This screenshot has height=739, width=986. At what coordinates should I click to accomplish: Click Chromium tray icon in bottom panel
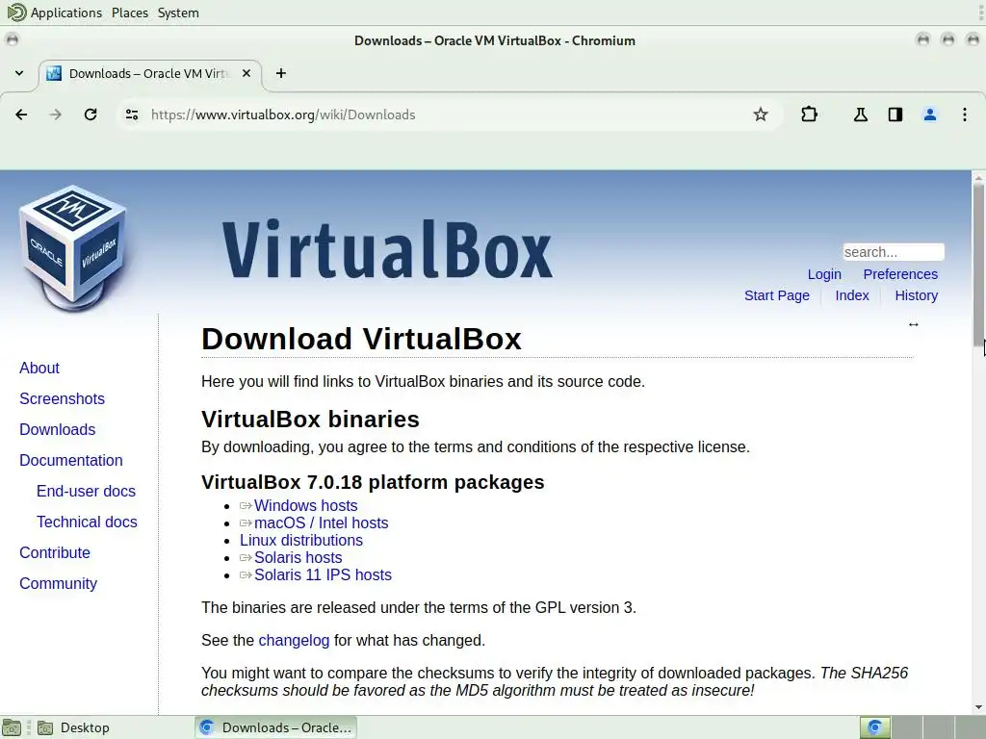[874, 727]
